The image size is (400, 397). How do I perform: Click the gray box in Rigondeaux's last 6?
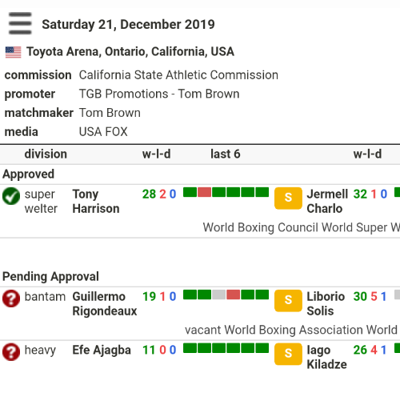219,295
